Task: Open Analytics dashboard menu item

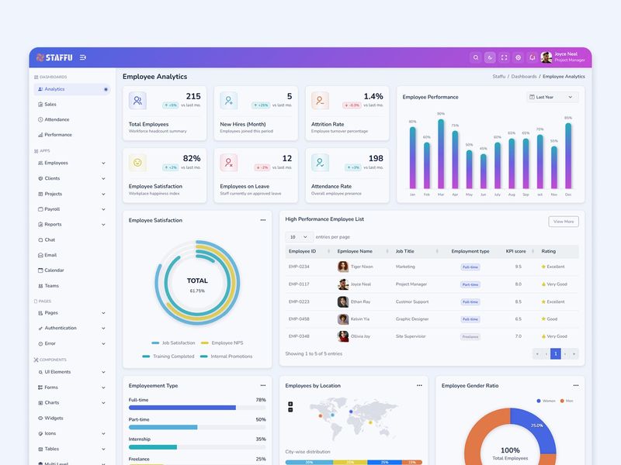Action: pos(71,89)
